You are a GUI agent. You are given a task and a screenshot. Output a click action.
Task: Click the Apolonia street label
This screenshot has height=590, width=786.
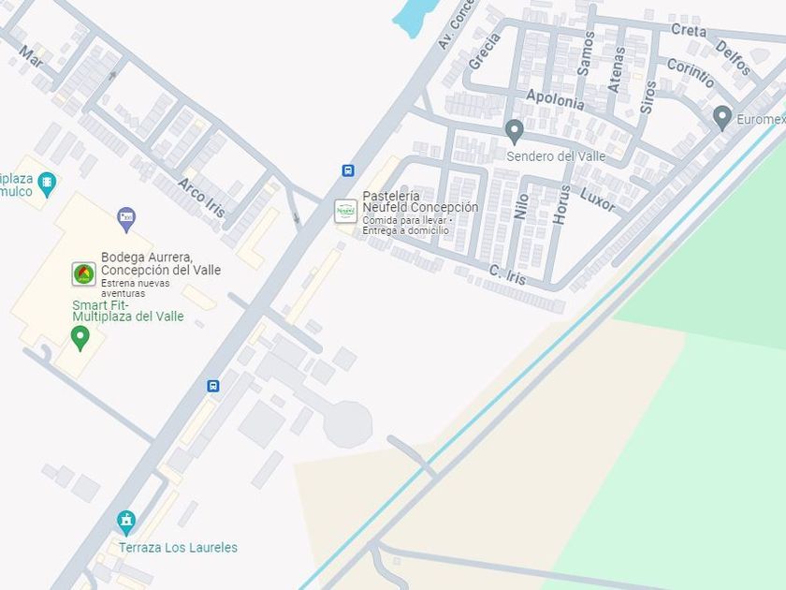click(x=556, y=99)
